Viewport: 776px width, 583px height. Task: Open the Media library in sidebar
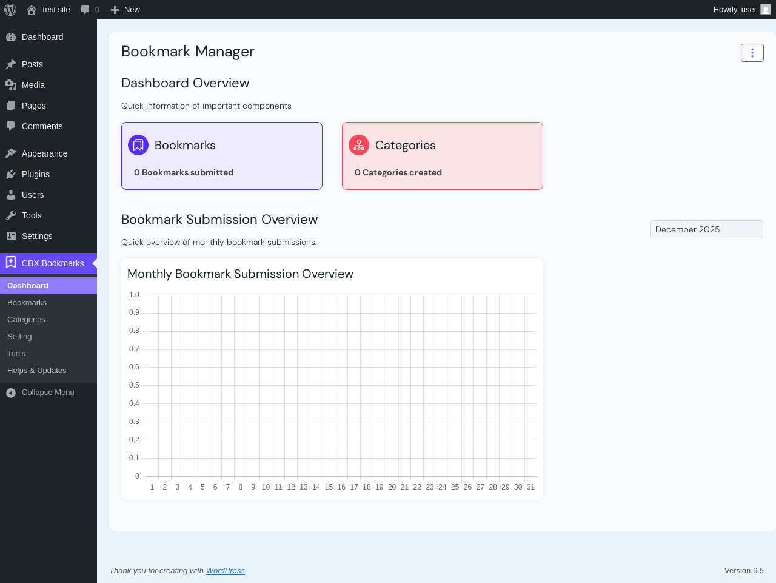click(33, 85)
